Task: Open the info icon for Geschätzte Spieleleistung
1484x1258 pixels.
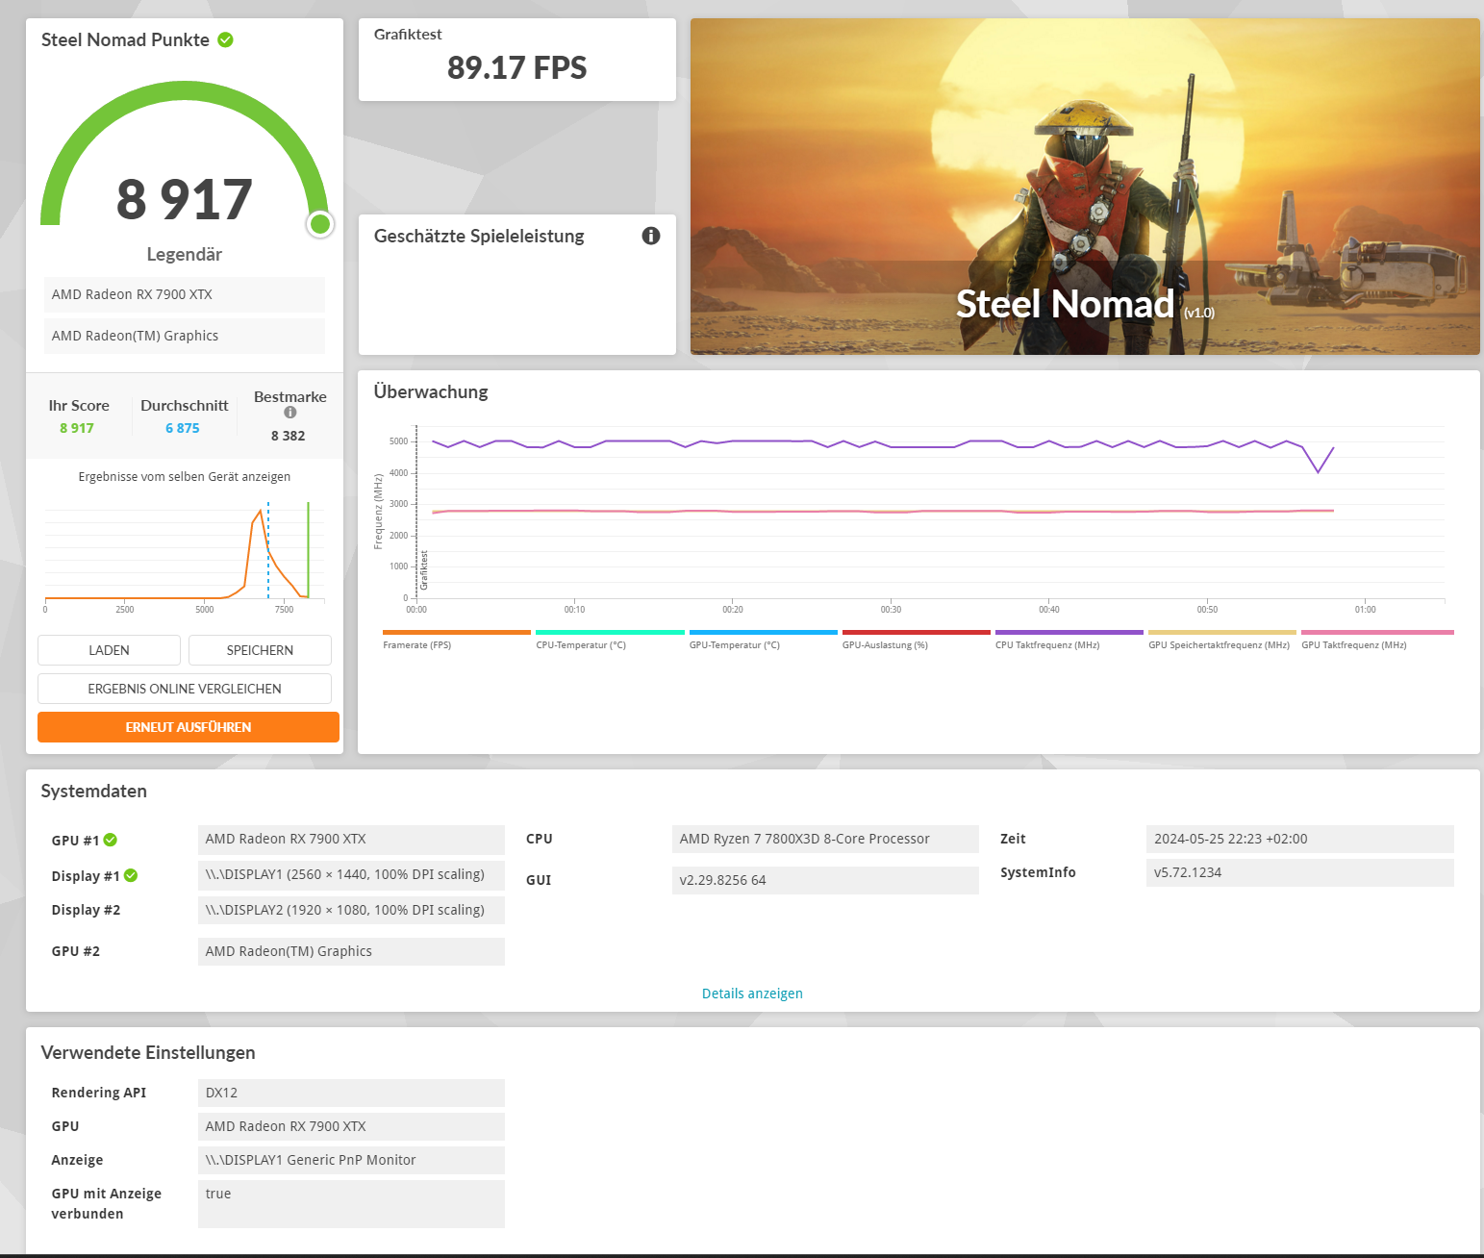Action: point(651,236)
